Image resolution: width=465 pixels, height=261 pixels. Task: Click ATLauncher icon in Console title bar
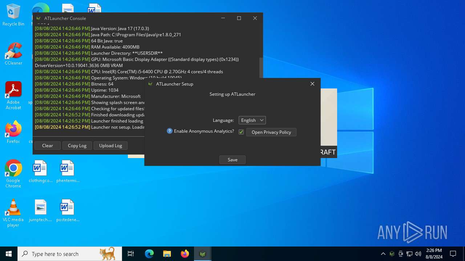[x=38, y=18]
